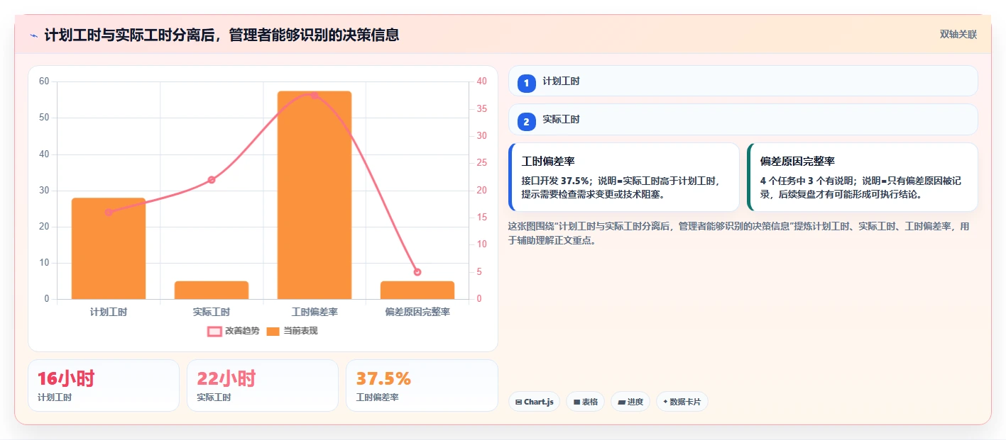
Task: Toggle the 当前表现 legend swatch
Action: 273,331
